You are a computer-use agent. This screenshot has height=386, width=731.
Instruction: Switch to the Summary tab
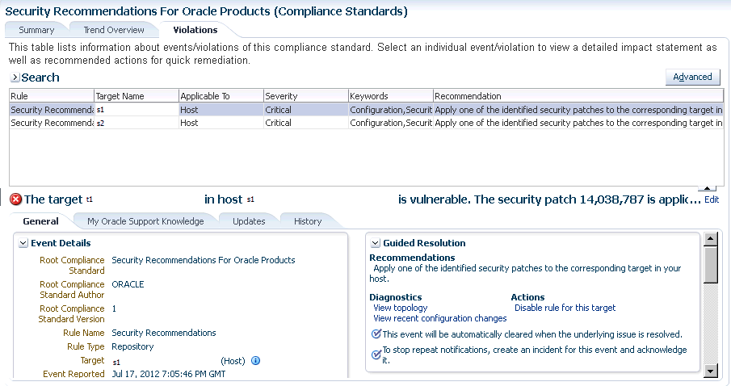[x=36, y=30]
